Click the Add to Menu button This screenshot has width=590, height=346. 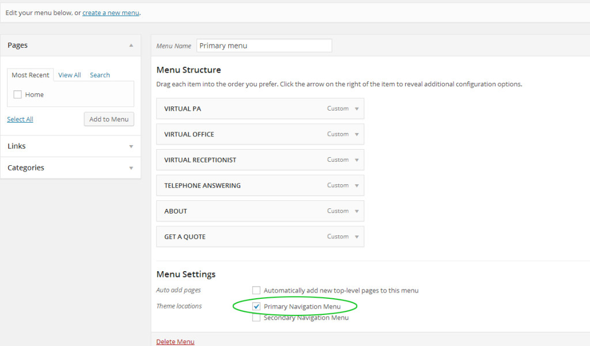[109, 119]
